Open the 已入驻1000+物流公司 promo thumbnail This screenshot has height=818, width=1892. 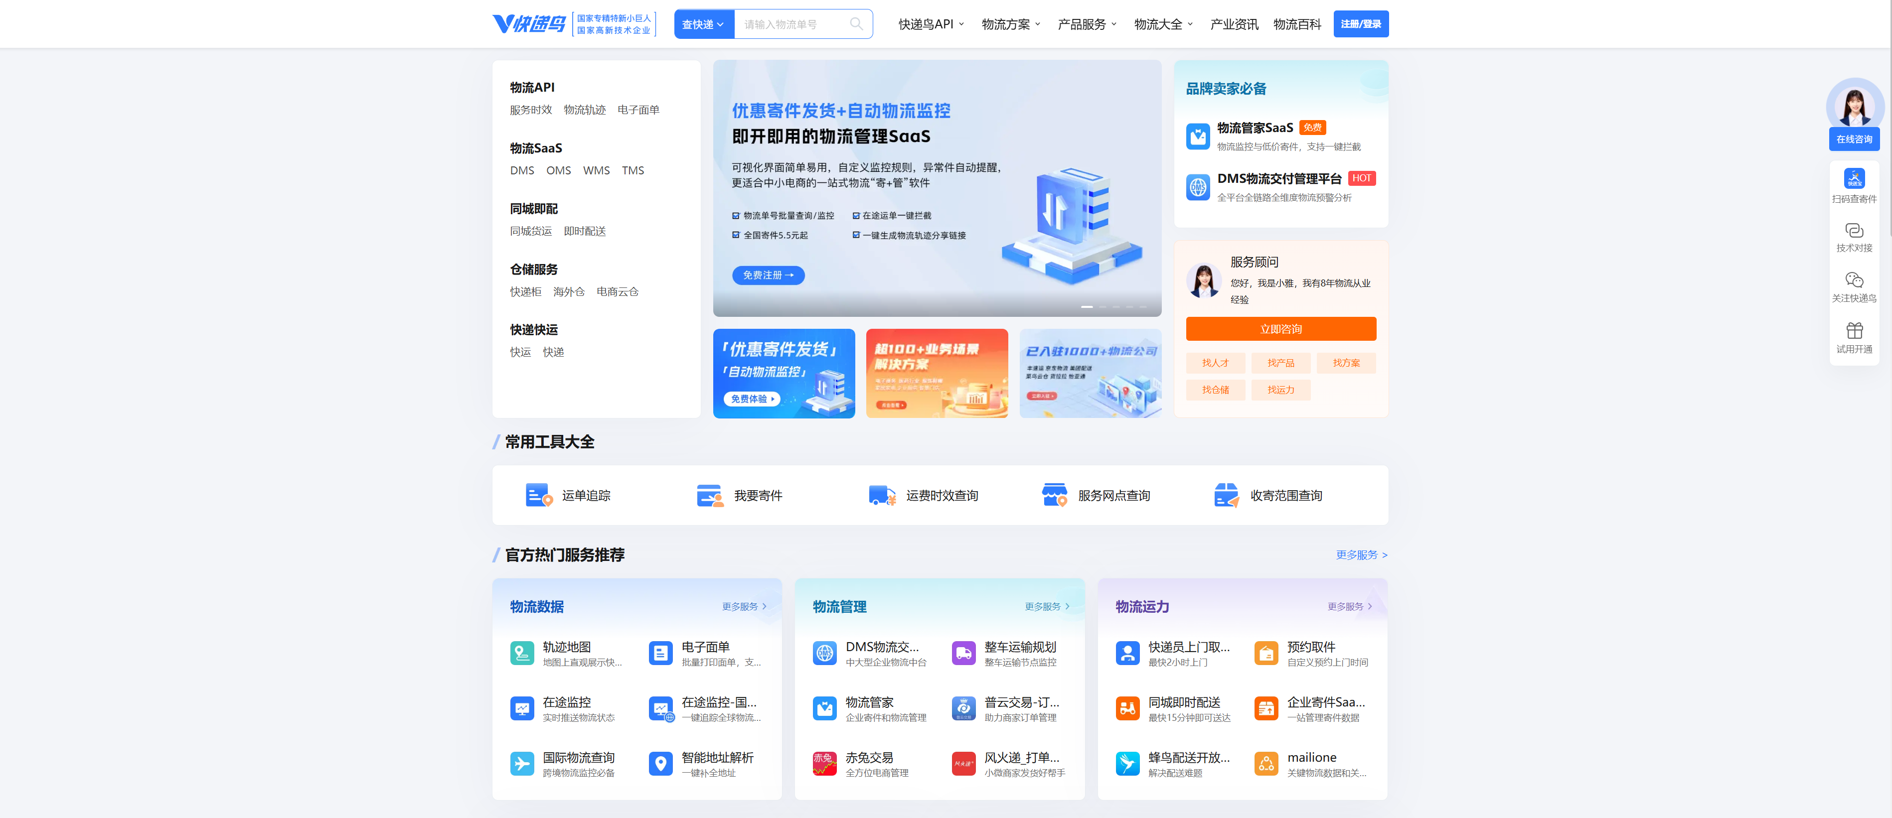[1091, 374]
